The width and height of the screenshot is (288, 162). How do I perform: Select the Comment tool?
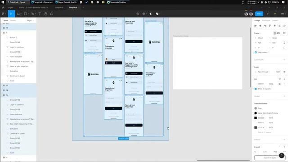tap(52, 14)
